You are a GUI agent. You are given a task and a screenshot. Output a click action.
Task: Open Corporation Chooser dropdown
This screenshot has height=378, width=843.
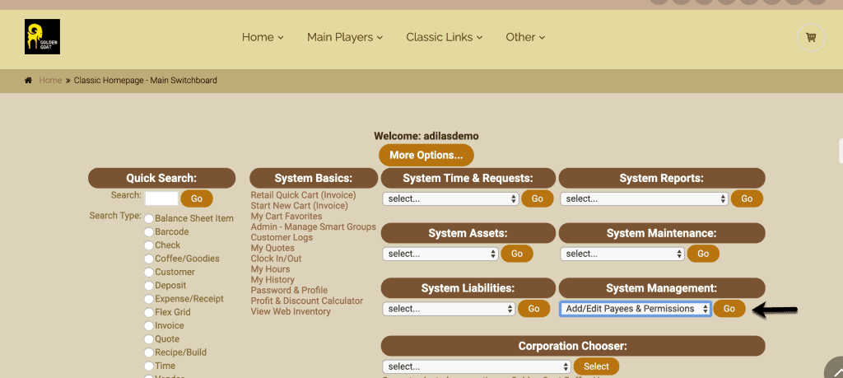click(x=477, y=366)
